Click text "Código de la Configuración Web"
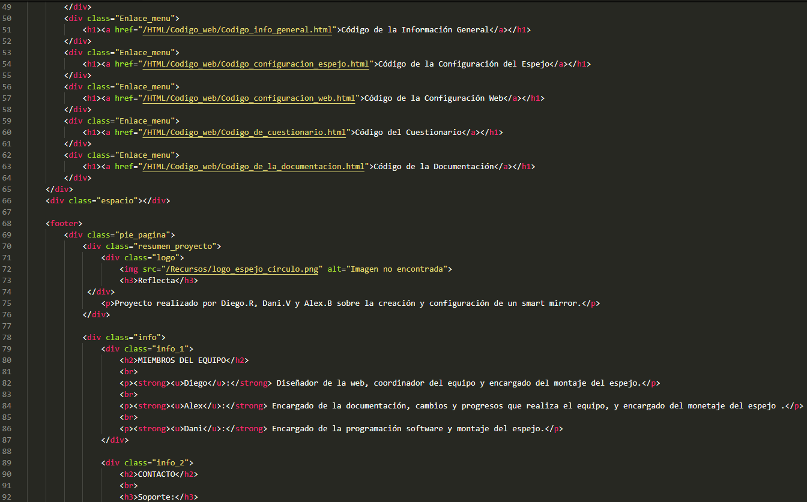807x502 pixels. 434,98
